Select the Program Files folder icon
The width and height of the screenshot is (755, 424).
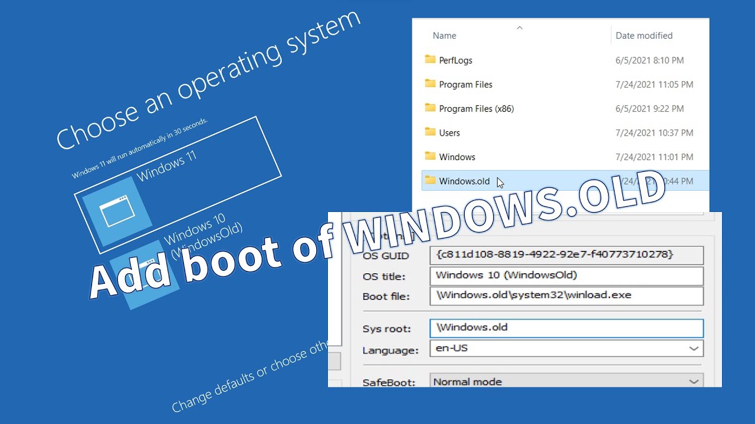[x=430, y=84]
